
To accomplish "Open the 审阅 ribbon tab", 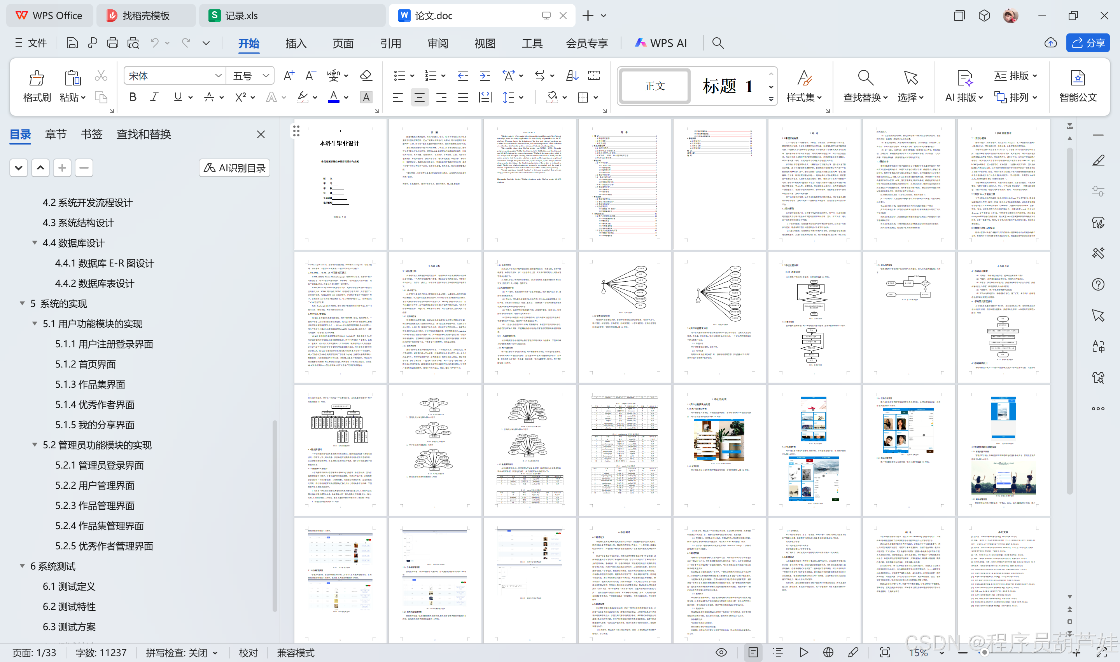I will (438, 43).
